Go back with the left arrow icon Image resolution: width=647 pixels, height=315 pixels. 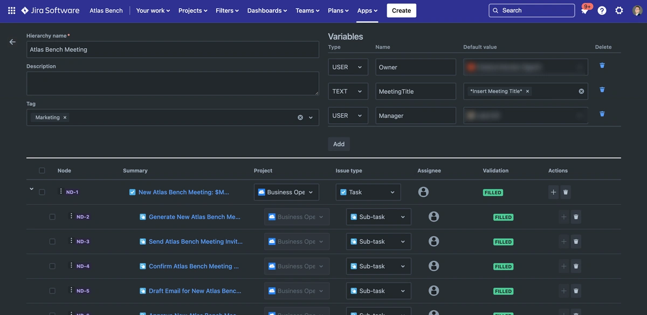point(12,42)
